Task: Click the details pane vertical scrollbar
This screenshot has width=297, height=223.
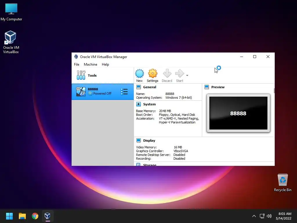Action: (x=274, y=91)
